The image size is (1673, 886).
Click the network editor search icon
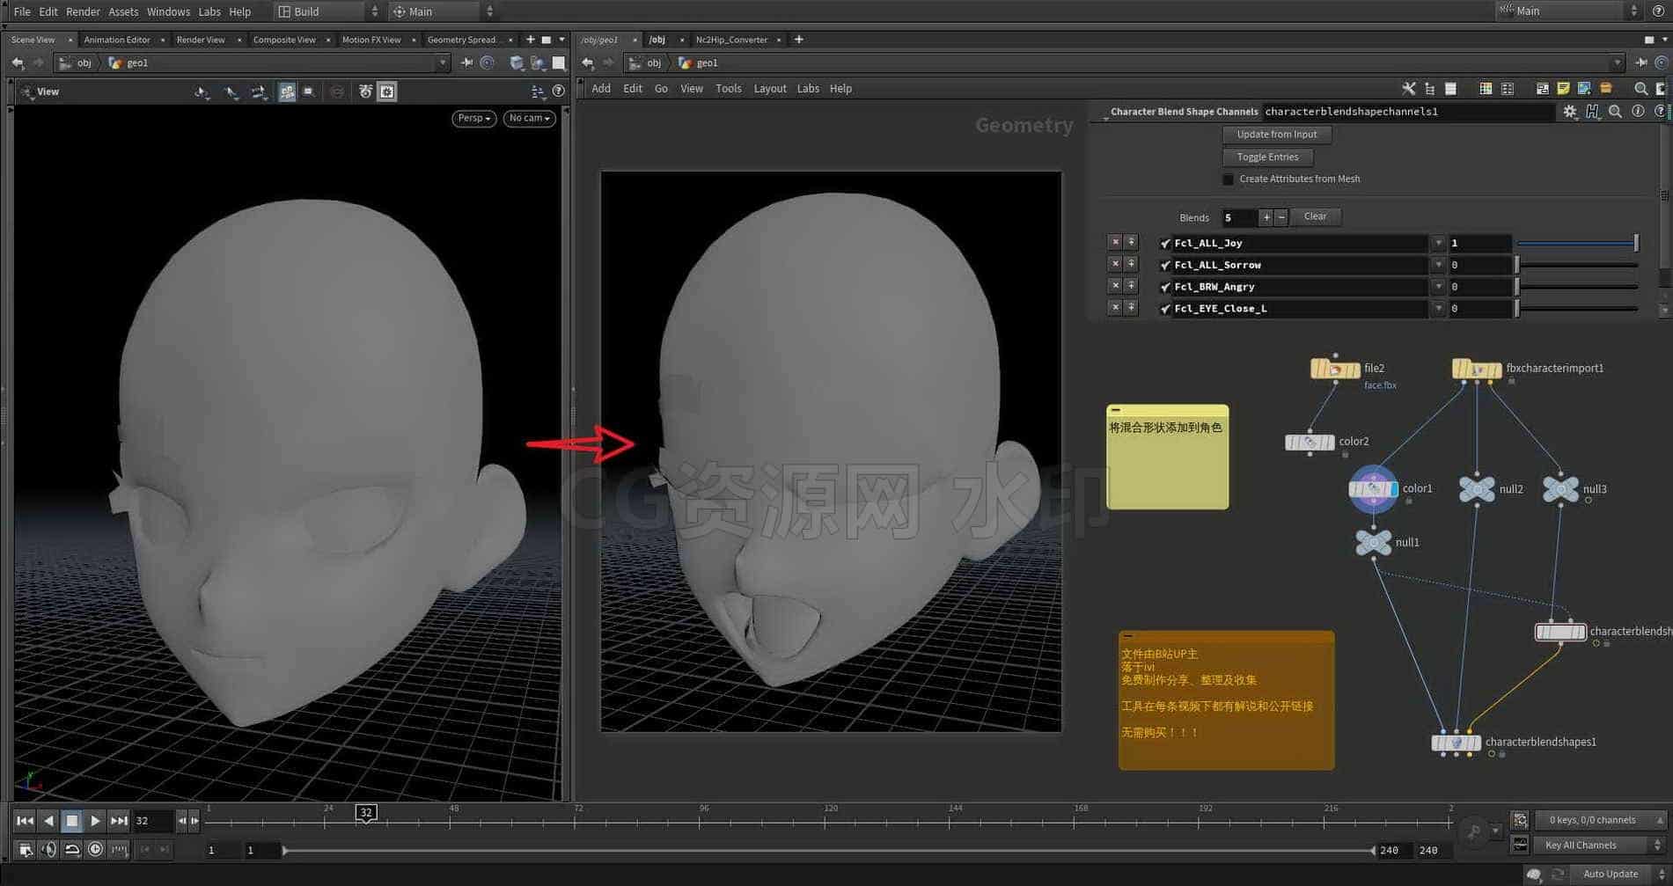click(x=1640, y=89)
